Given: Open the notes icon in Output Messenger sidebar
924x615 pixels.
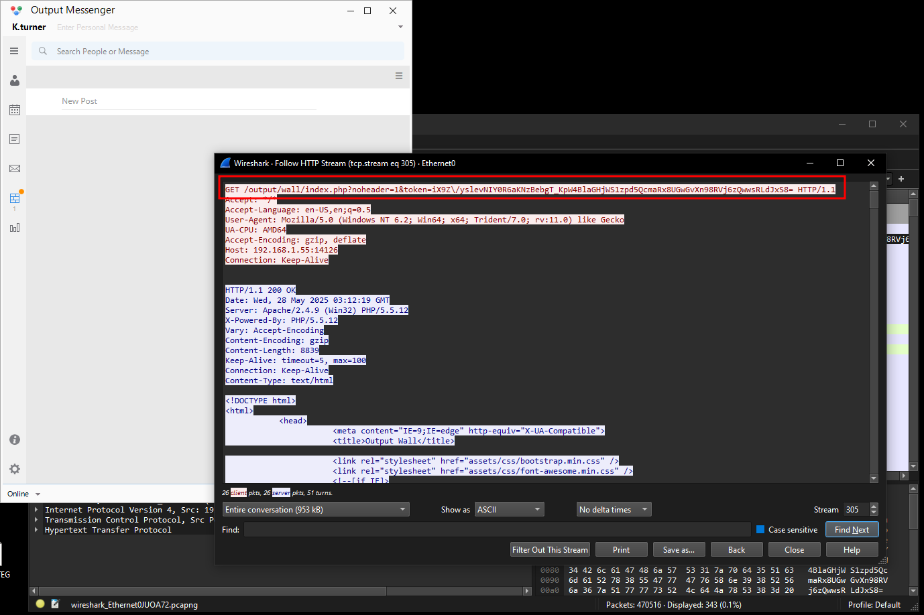Looking at the screenshot, I should [x=15, y=139].
